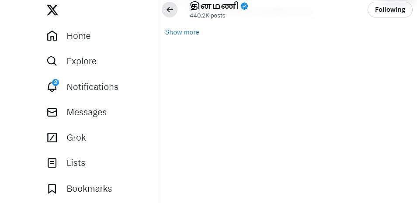Click the X logo icon
The height and width of the screenshot is (203, 417).
point(52,10)
